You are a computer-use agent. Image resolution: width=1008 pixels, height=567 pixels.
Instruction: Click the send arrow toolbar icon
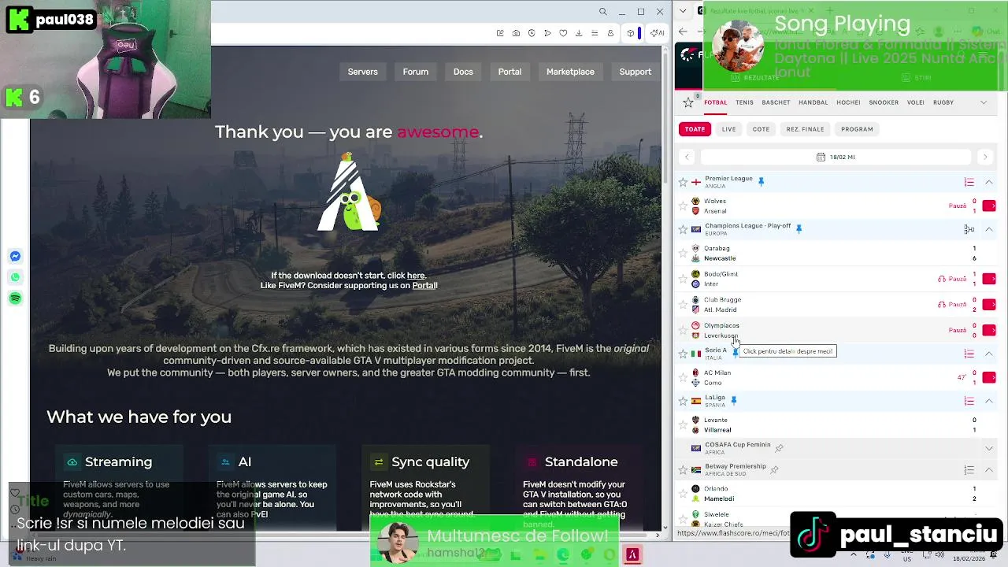[x=547, y=33]
